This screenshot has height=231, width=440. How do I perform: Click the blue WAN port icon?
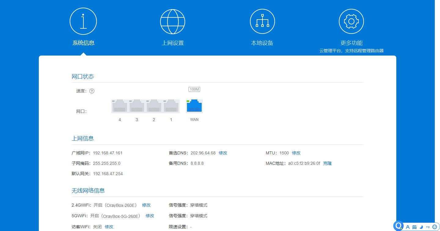[194, 106]
